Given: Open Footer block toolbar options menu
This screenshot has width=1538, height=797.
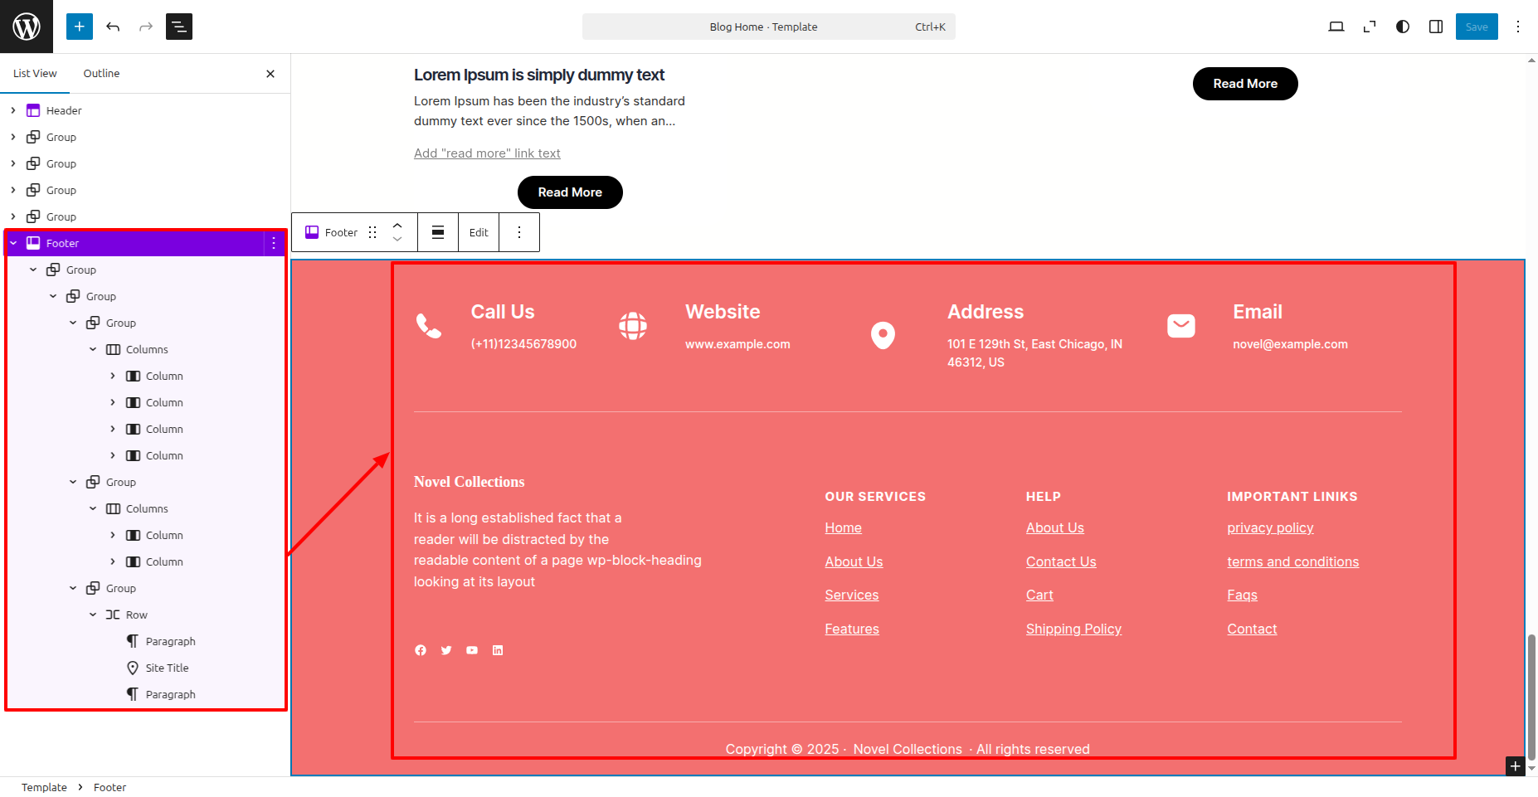Looking at the screenshot, I should (519, 232).
